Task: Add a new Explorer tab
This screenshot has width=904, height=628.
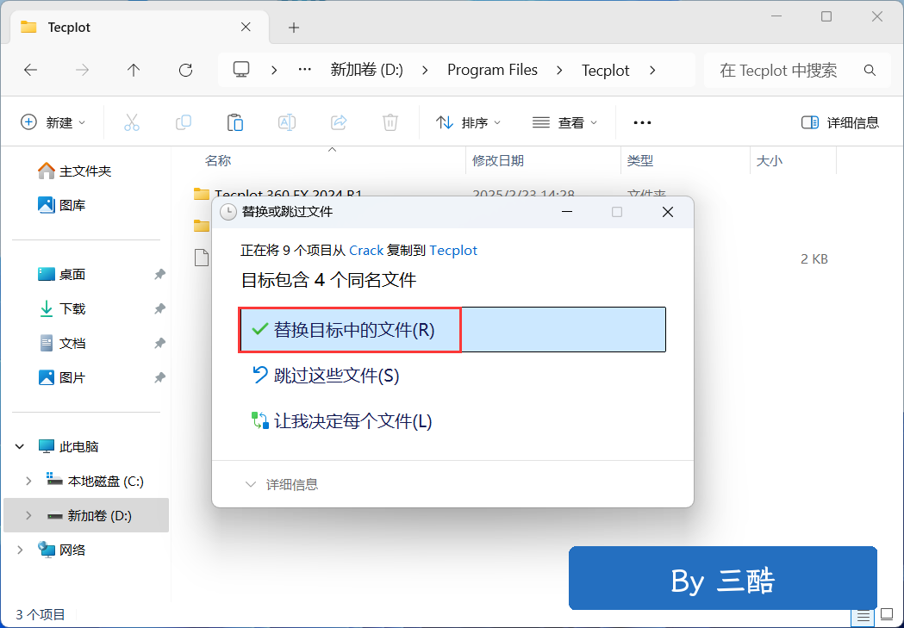Action: [x=294, y=28]
